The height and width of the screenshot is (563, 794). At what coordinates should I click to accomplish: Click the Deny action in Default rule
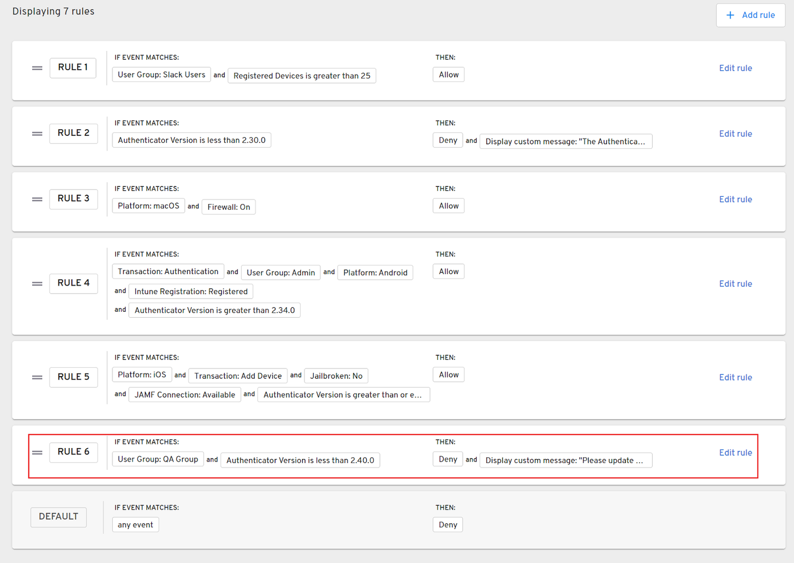[x=447, y=525]
